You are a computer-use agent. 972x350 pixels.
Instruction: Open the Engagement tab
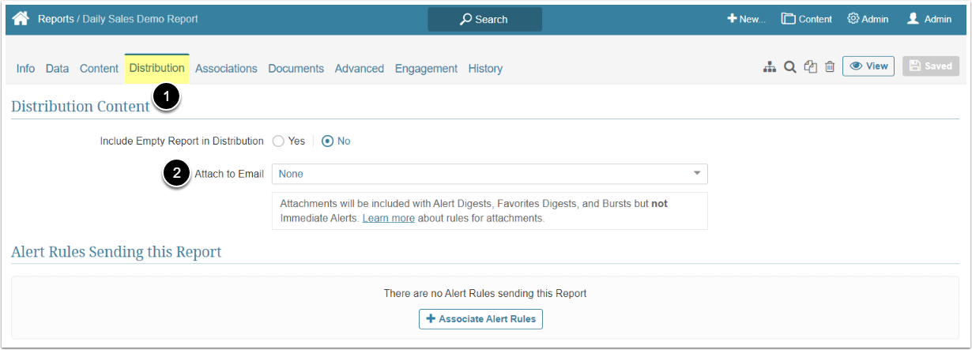click(x=426, y=69)
